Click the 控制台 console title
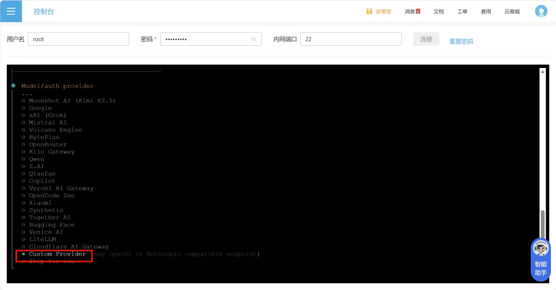This screenshot has width=556, height=290. click(44, 12)
